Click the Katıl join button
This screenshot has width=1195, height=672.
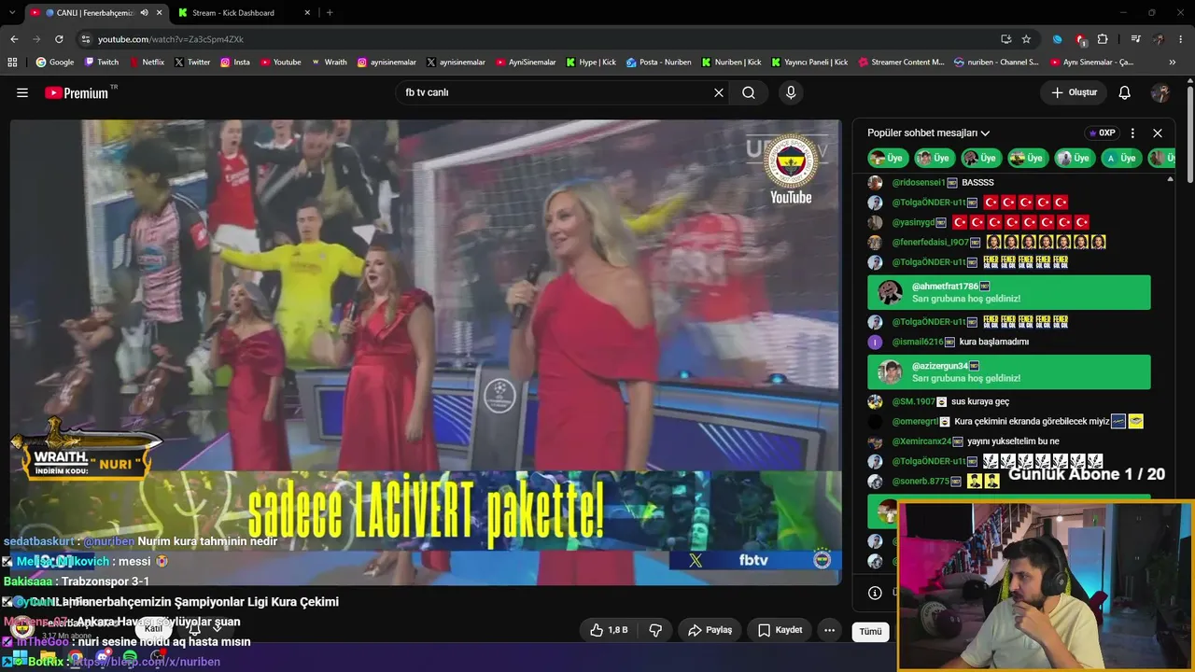point(153,628)
